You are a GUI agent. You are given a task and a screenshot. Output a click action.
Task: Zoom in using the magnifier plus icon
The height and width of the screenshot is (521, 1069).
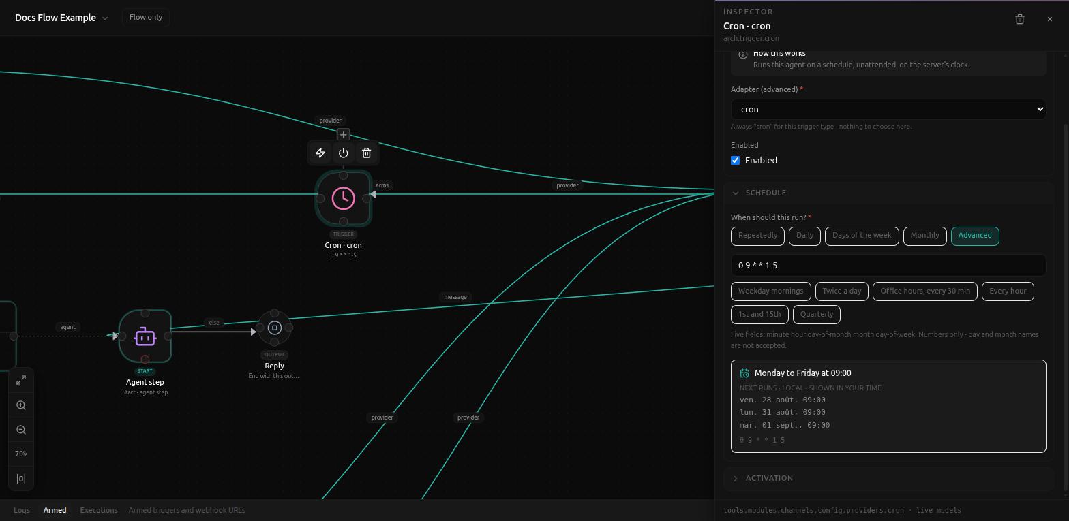pyautogui.click(x=21, y=405)
